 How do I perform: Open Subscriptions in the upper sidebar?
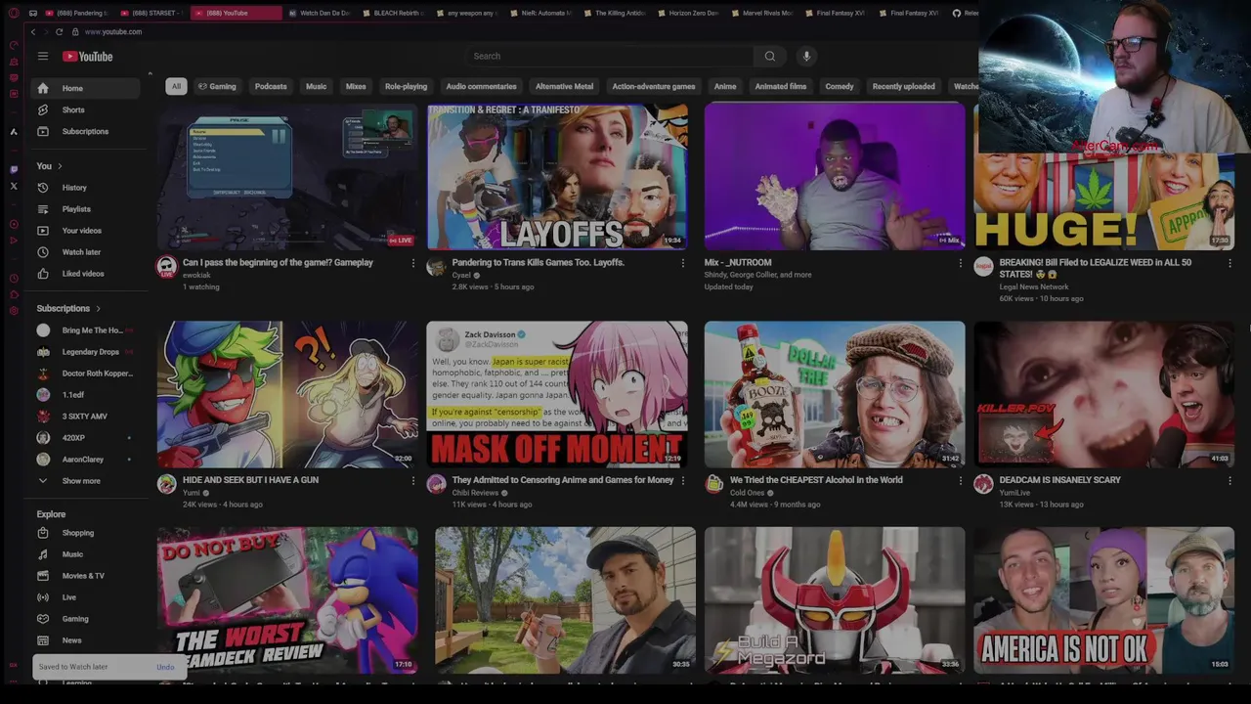[x=85, y=132]
